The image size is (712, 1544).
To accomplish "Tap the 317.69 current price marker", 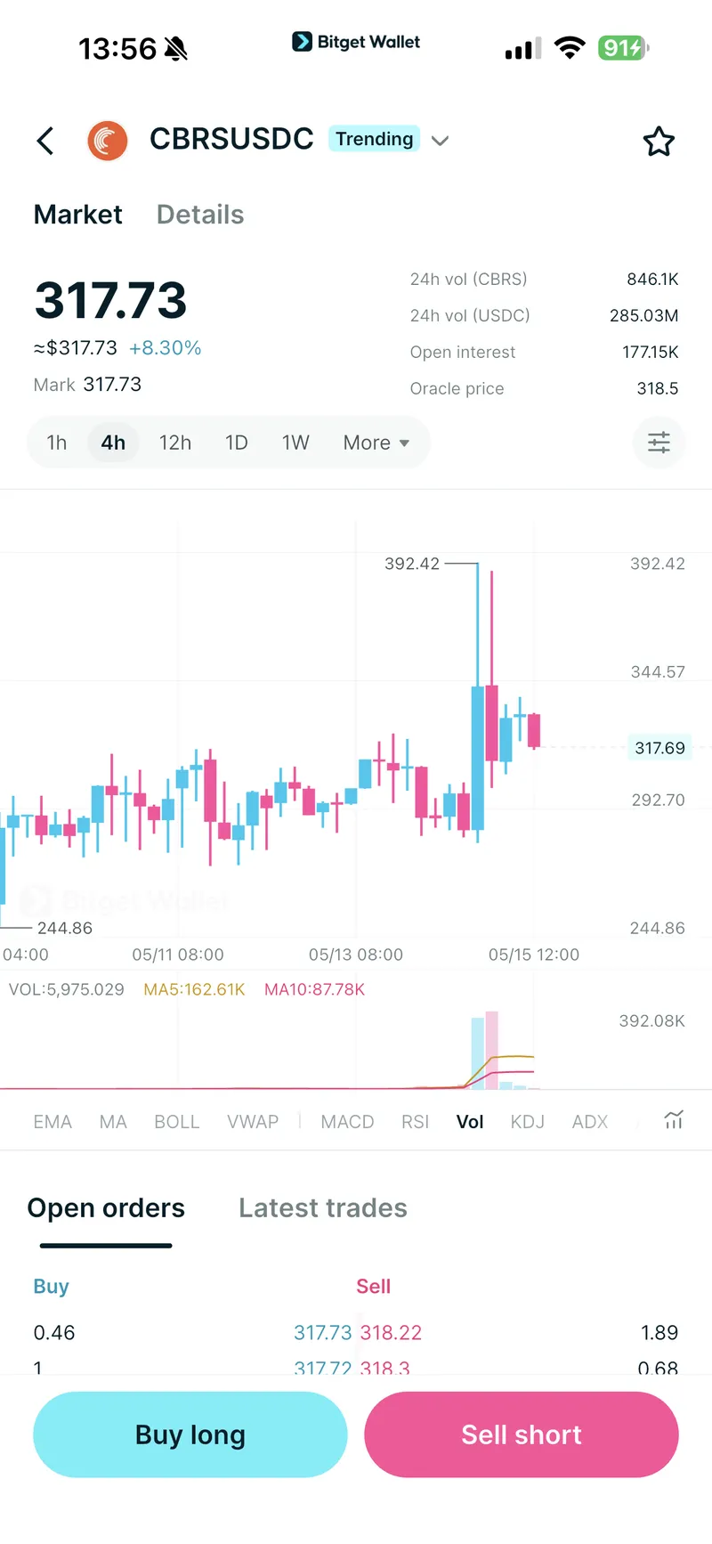I will click(x=659, y=748).
